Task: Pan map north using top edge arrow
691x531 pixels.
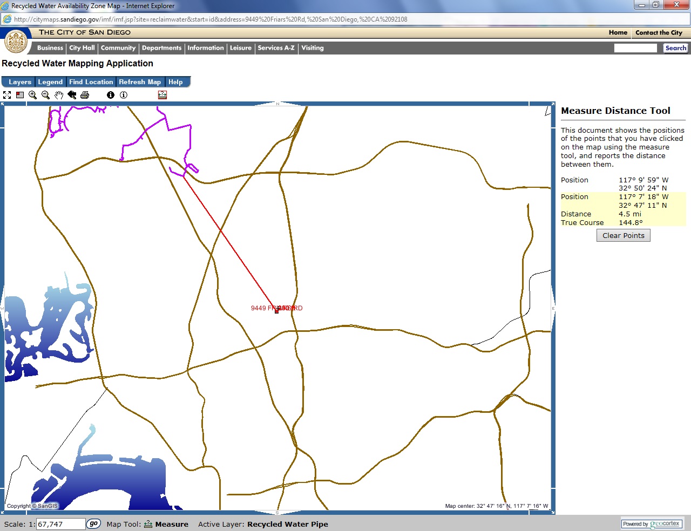Action: click(x=277, y=104)
